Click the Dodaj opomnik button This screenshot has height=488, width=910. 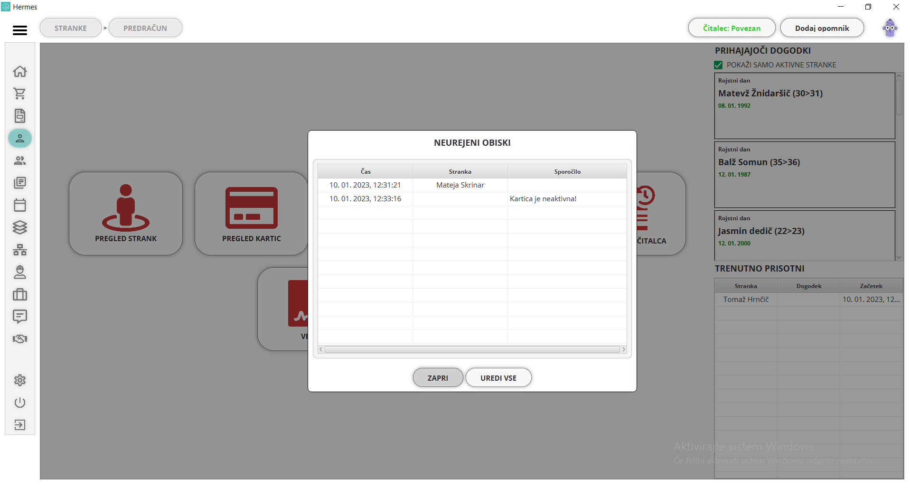point(822,28)
